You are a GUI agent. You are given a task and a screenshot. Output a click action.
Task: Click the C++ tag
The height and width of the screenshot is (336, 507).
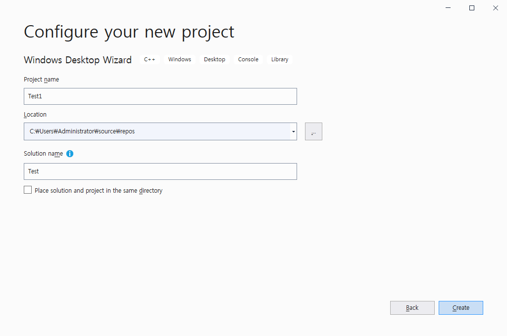tap(150, 59)
